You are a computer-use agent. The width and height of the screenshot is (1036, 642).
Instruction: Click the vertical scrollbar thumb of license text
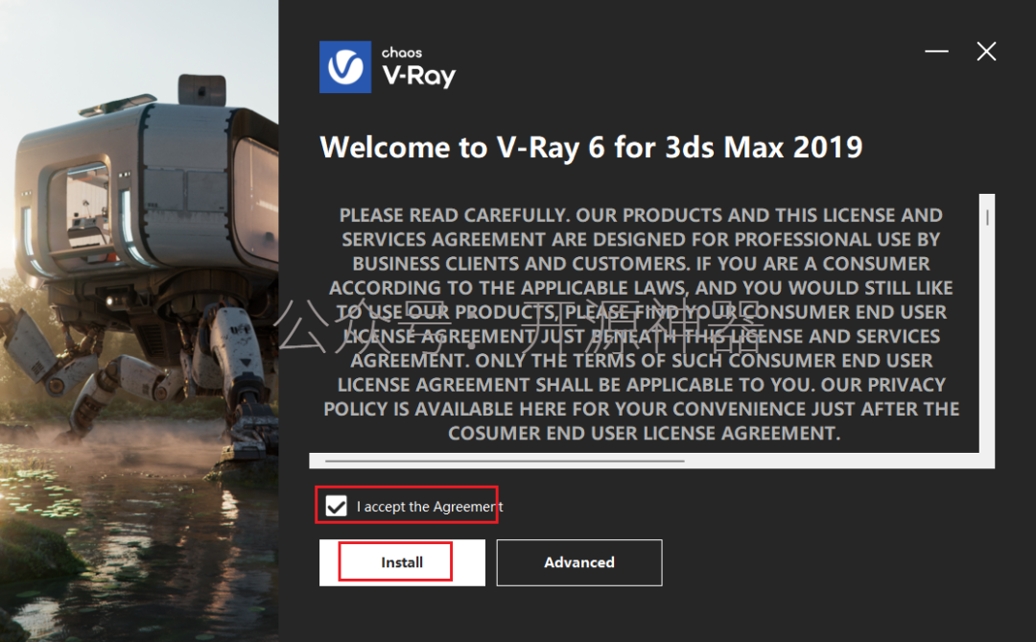coord(987,217)
